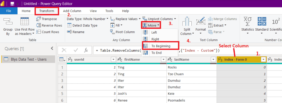Click Pivot Column
The height and width of the screenshot is (103, 282).
pos(123,32)
